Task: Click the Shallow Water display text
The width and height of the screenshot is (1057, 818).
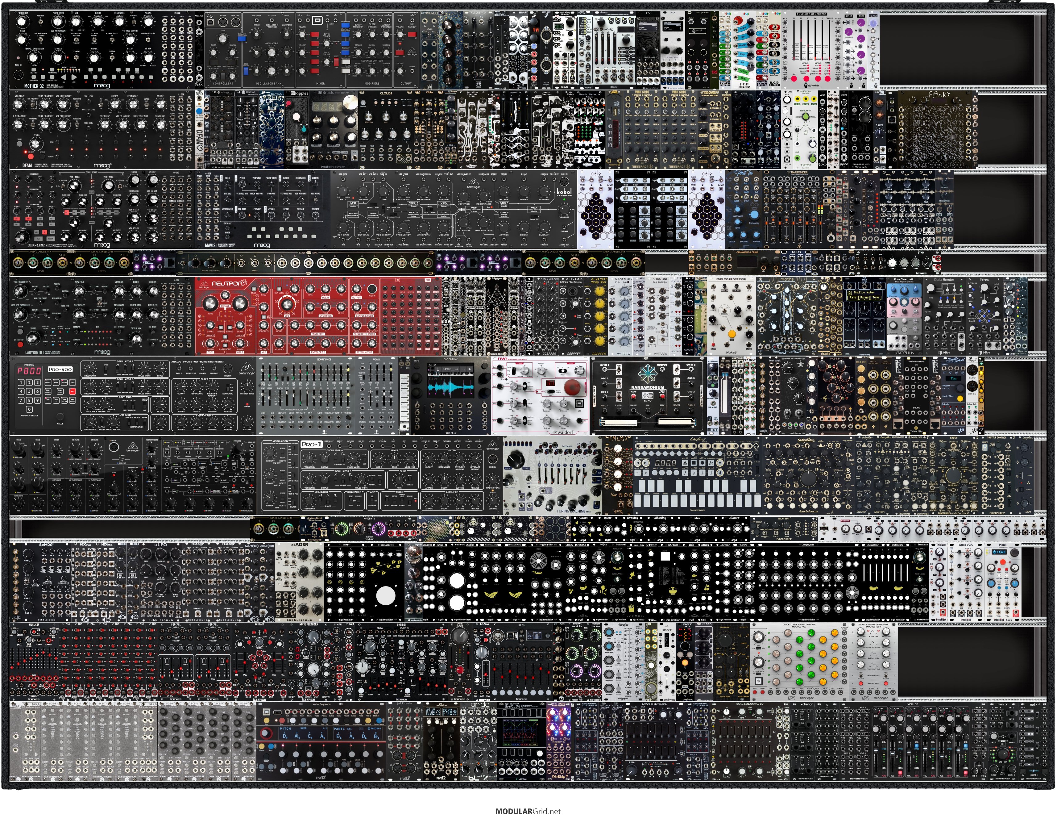Action: (x=864, y=293)
